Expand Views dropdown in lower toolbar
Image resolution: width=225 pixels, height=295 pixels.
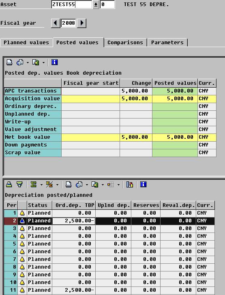(x=87, y=185)
